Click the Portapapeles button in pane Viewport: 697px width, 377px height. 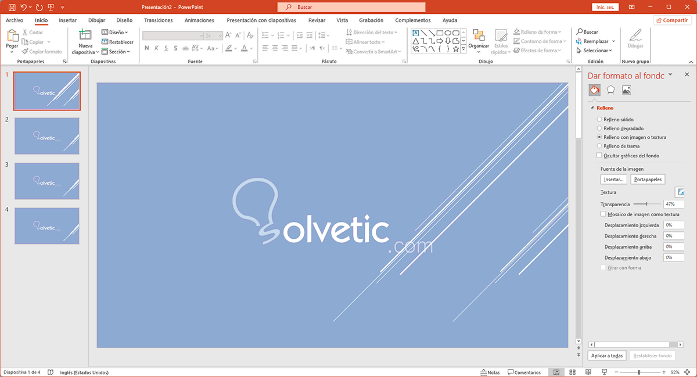[648, 179]
